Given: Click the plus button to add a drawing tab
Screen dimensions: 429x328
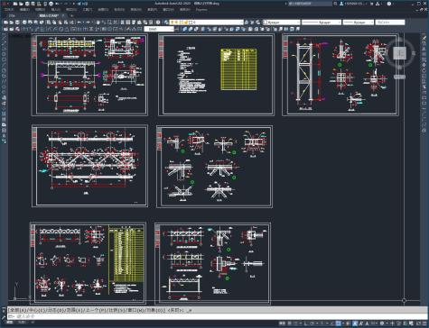Looking at the screenshot, I should point(71,15).
